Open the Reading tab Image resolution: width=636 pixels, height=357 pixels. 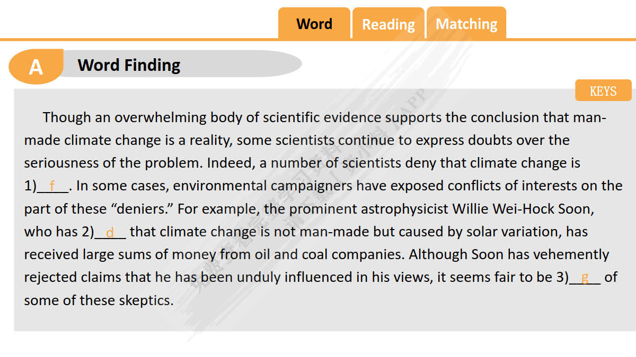(x=388, y=24)
